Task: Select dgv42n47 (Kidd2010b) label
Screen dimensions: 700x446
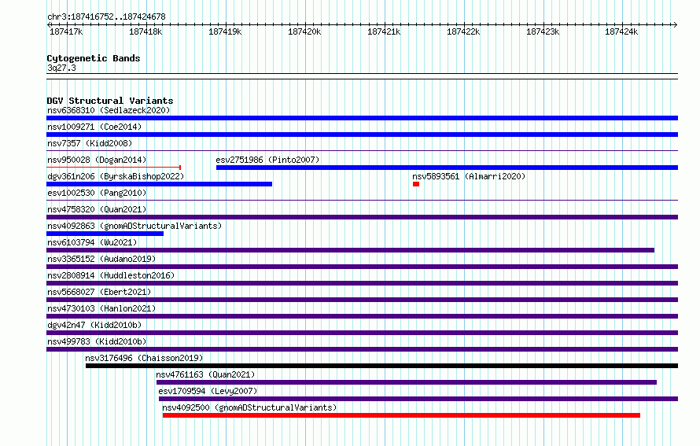Action: pyautogui.click(x=94, y=325)
